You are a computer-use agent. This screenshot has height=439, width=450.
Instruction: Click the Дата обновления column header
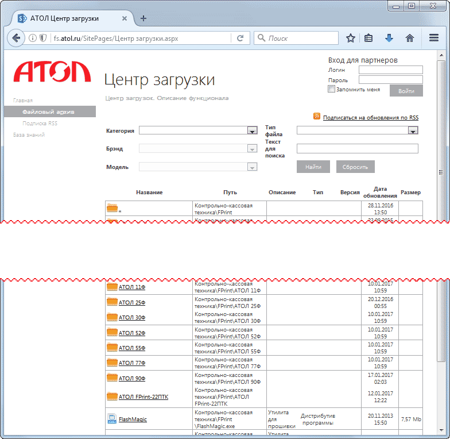point(380,192)
